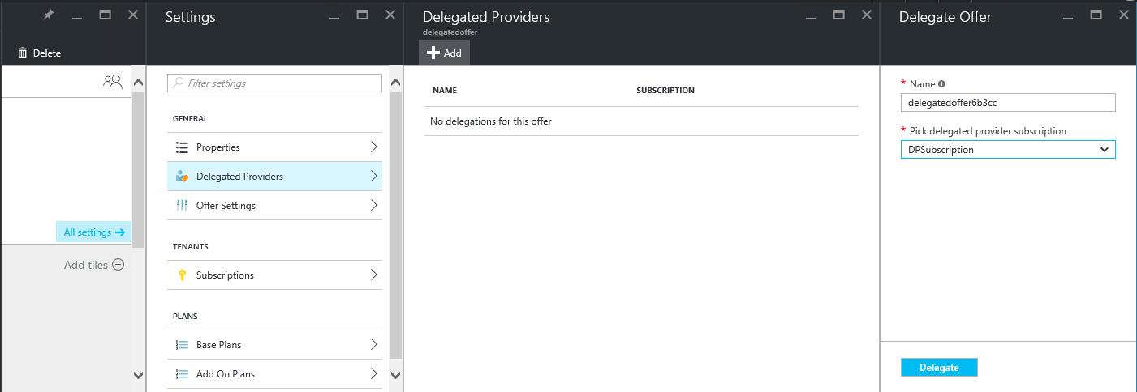1137x392 pixels.
Task: Expand the Base Plans chevron
Action: click(x=374, y=344)
